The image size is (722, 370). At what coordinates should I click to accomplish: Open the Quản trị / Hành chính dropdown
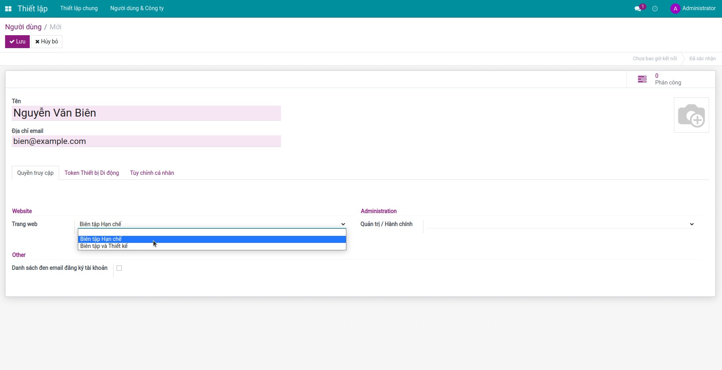tap(560, 224)
